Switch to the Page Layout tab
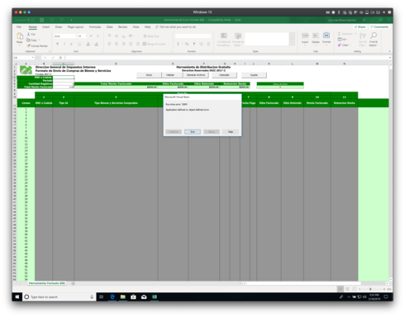405x317 pixels. [x=75, y=27]
